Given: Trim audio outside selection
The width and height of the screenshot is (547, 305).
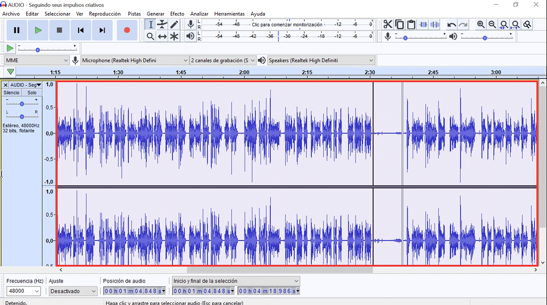Looking at the screenshot, I should 423,25.
